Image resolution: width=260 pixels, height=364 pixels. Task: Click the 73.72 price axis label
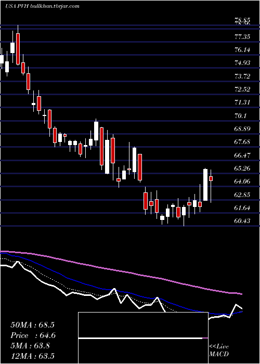pos(243,76)
